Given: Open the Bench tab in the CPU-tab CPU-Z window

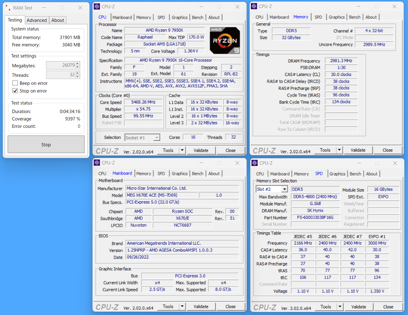Looking at the screenshot, I should (x=198, y=18).
